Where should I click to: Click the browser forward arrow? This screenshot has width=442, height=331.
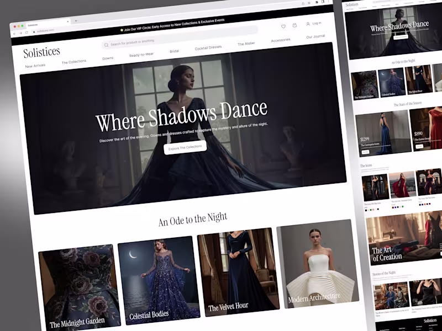pyautogui.click(x=20, y=33)
